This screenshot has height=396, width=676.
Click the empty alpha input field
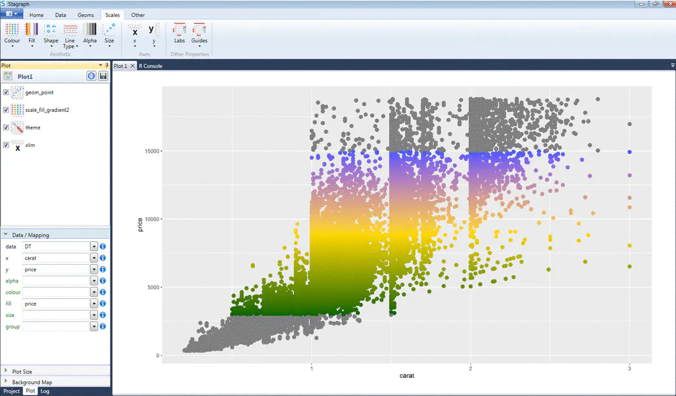(56, 281)
